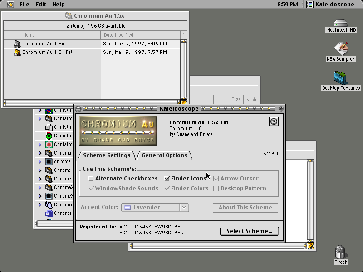The height and width of the screenshot is (272, 363).
Task: Click the "by Duane and Bryce" author text
Action: (x=191, y=134)
